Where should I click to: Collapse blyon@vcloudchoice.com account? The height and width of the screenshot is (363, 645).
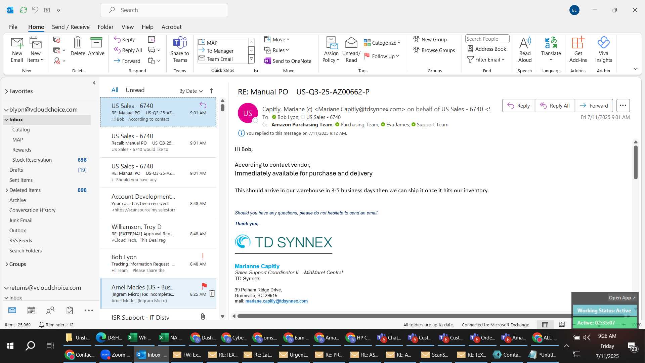point(6,110)
